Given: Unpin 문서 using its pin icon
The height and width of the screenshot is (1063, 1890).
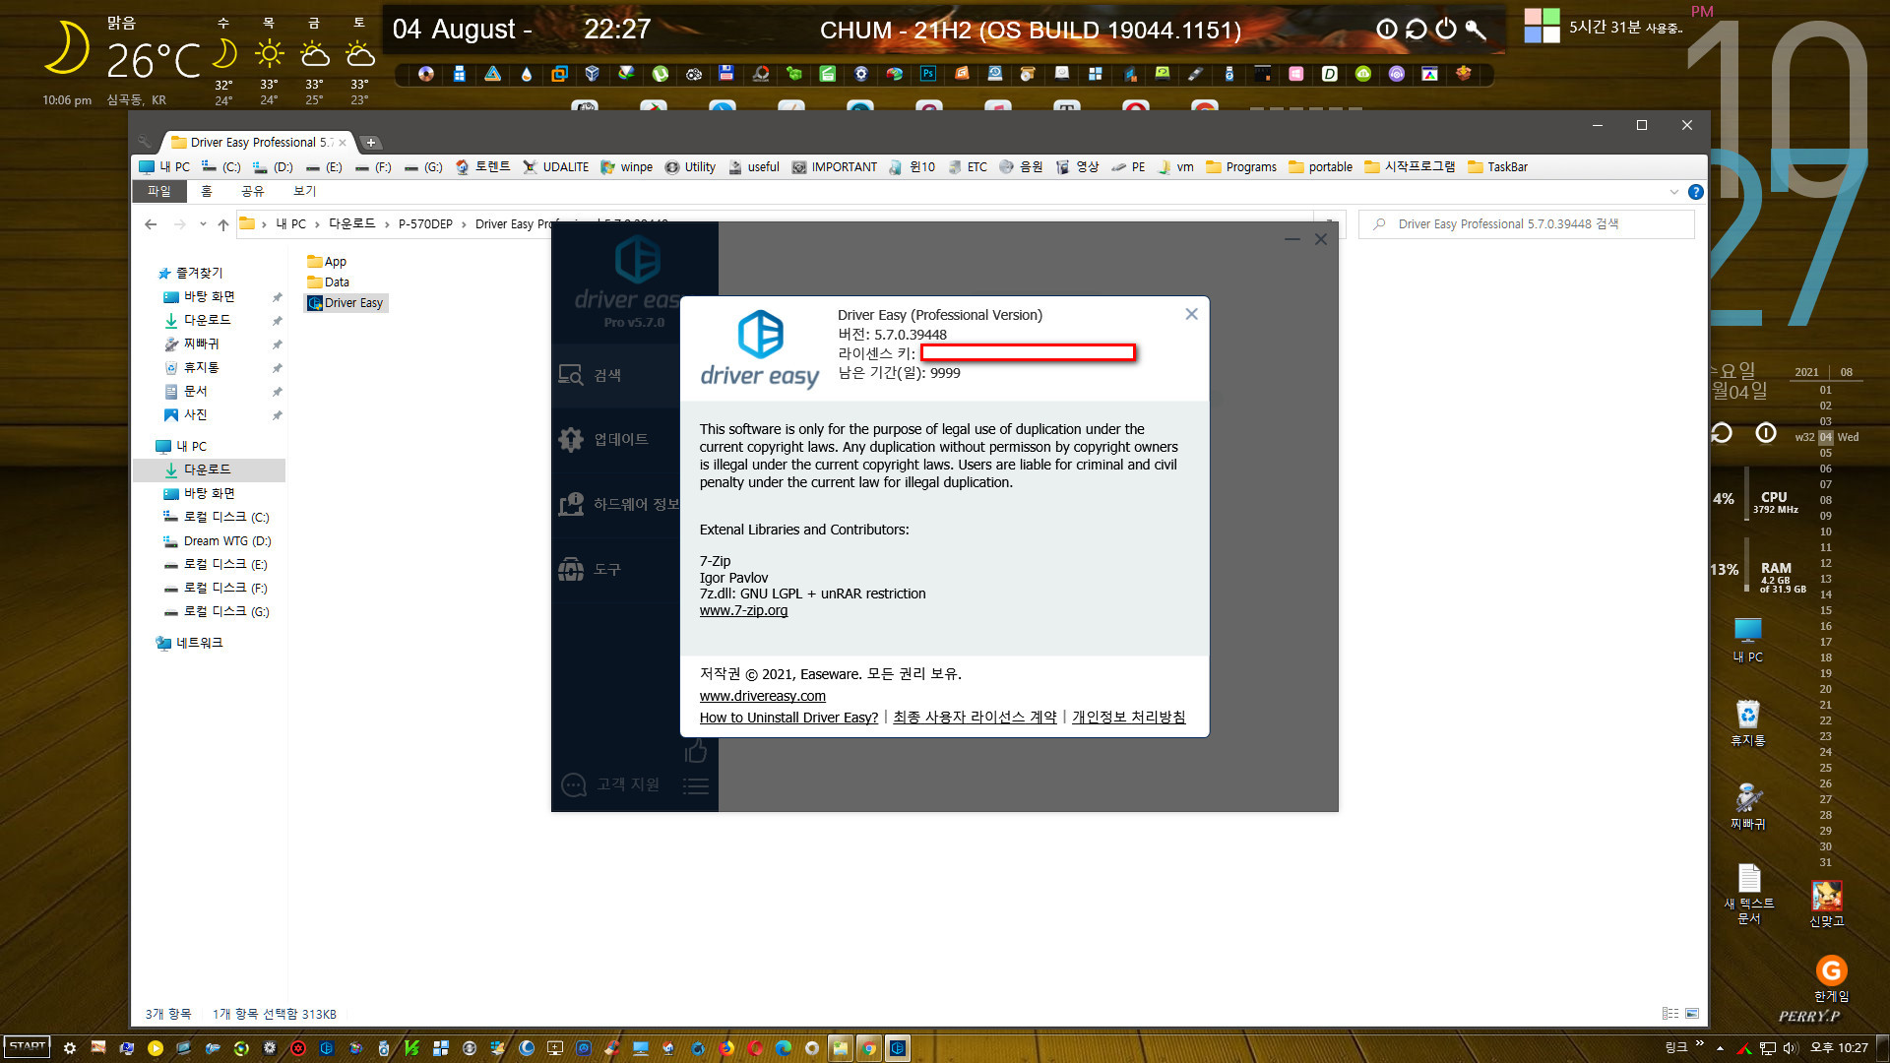Looking at the screenshot, I should point(278,392).
